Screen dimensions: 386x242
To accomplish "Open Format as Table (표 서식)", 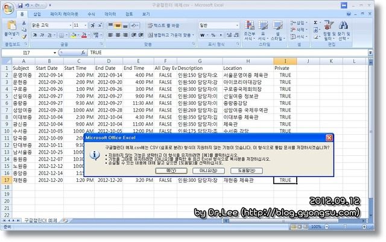I will pos(263,31).
